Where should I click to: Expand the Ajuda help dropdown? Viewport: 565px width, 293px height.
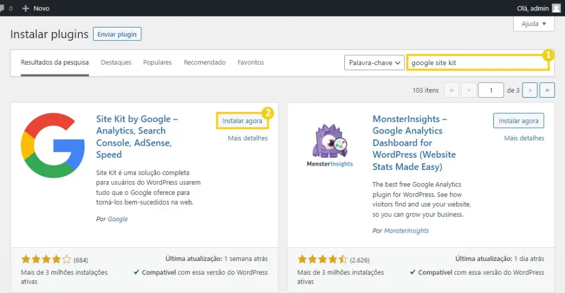[534, 24]
